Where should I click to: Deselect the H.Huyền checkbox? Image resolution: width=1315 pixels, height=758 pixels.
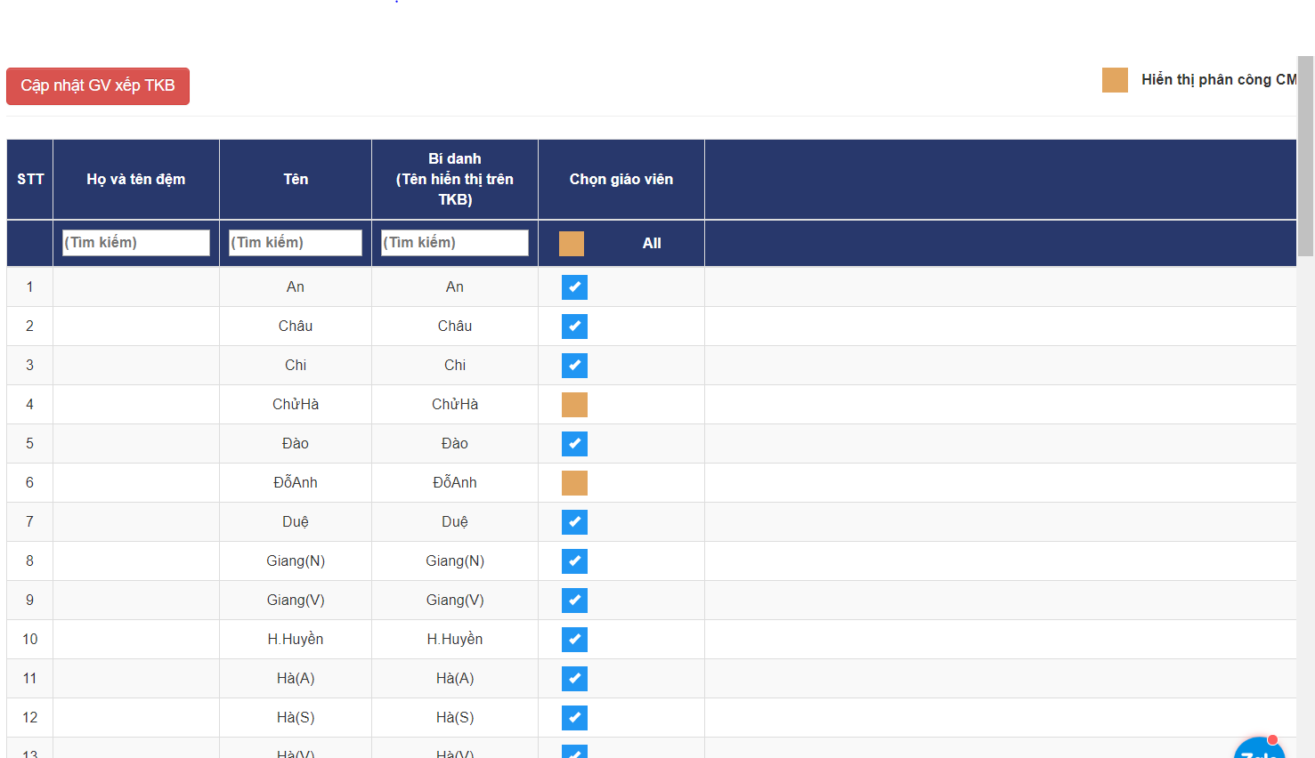[574, 640]
